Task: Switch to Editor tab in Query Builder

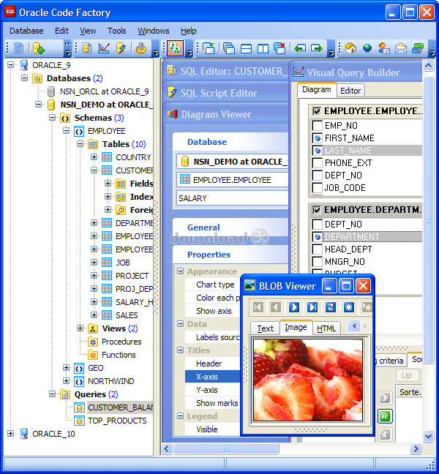Action: (x=350, y=91)
